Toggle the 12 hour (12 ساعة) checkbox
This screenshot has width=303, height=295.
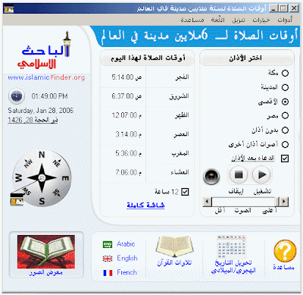[x=185, y=192]
